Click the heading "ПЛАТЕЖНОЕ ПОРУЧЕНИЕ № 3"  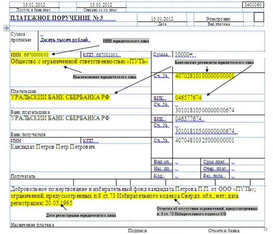57,18
